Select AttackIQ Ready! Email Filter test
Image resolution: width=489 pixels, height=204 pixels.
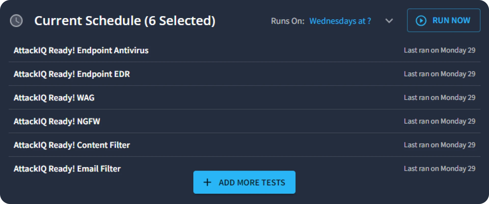[67, 169]
